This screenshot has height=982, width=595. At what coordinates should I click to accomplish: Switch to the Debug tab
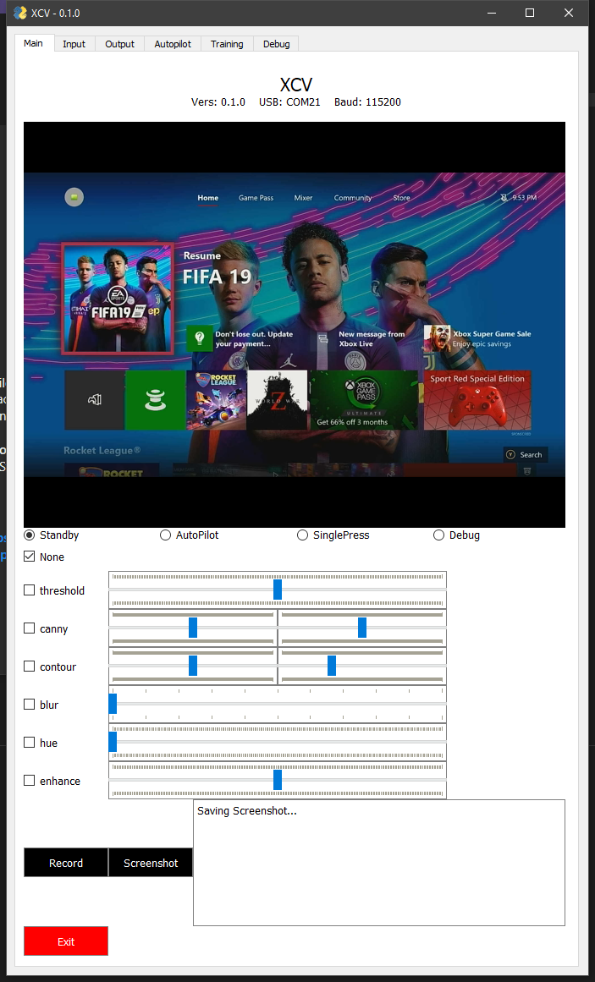click(277, 44)
